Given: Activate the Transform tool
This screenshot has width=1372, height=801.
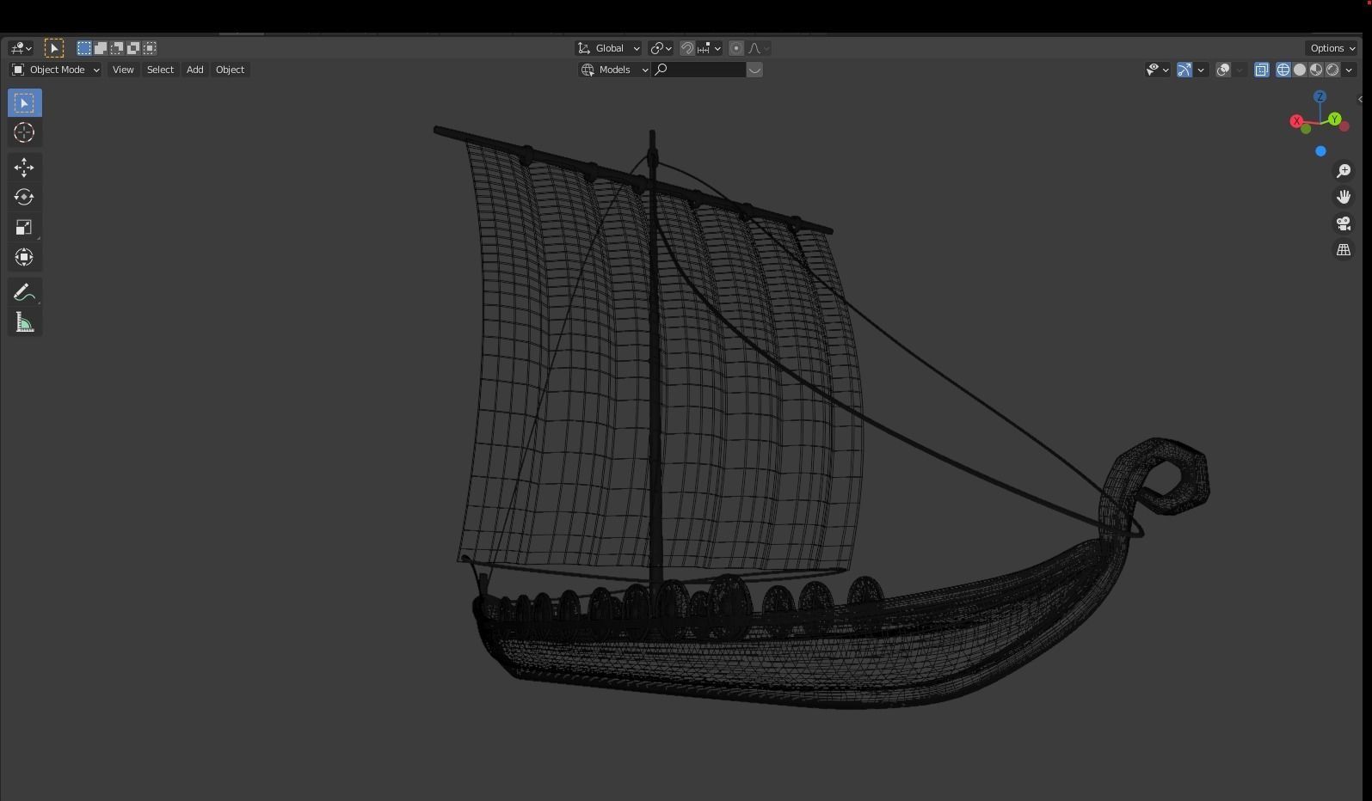Looking at the screenshot, I should [x=24, y=257].
